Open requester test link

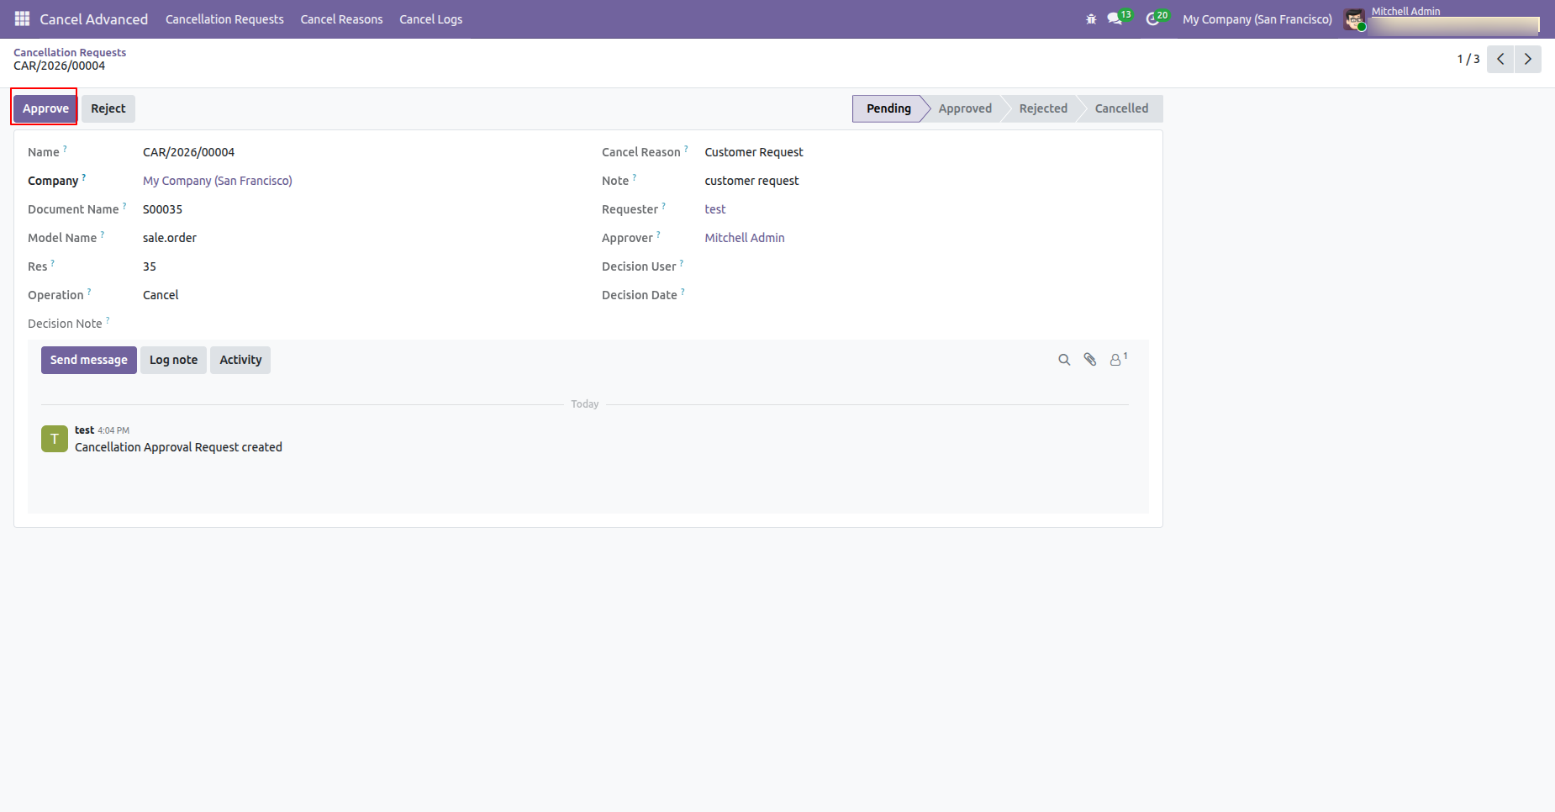tap(715, 209)
